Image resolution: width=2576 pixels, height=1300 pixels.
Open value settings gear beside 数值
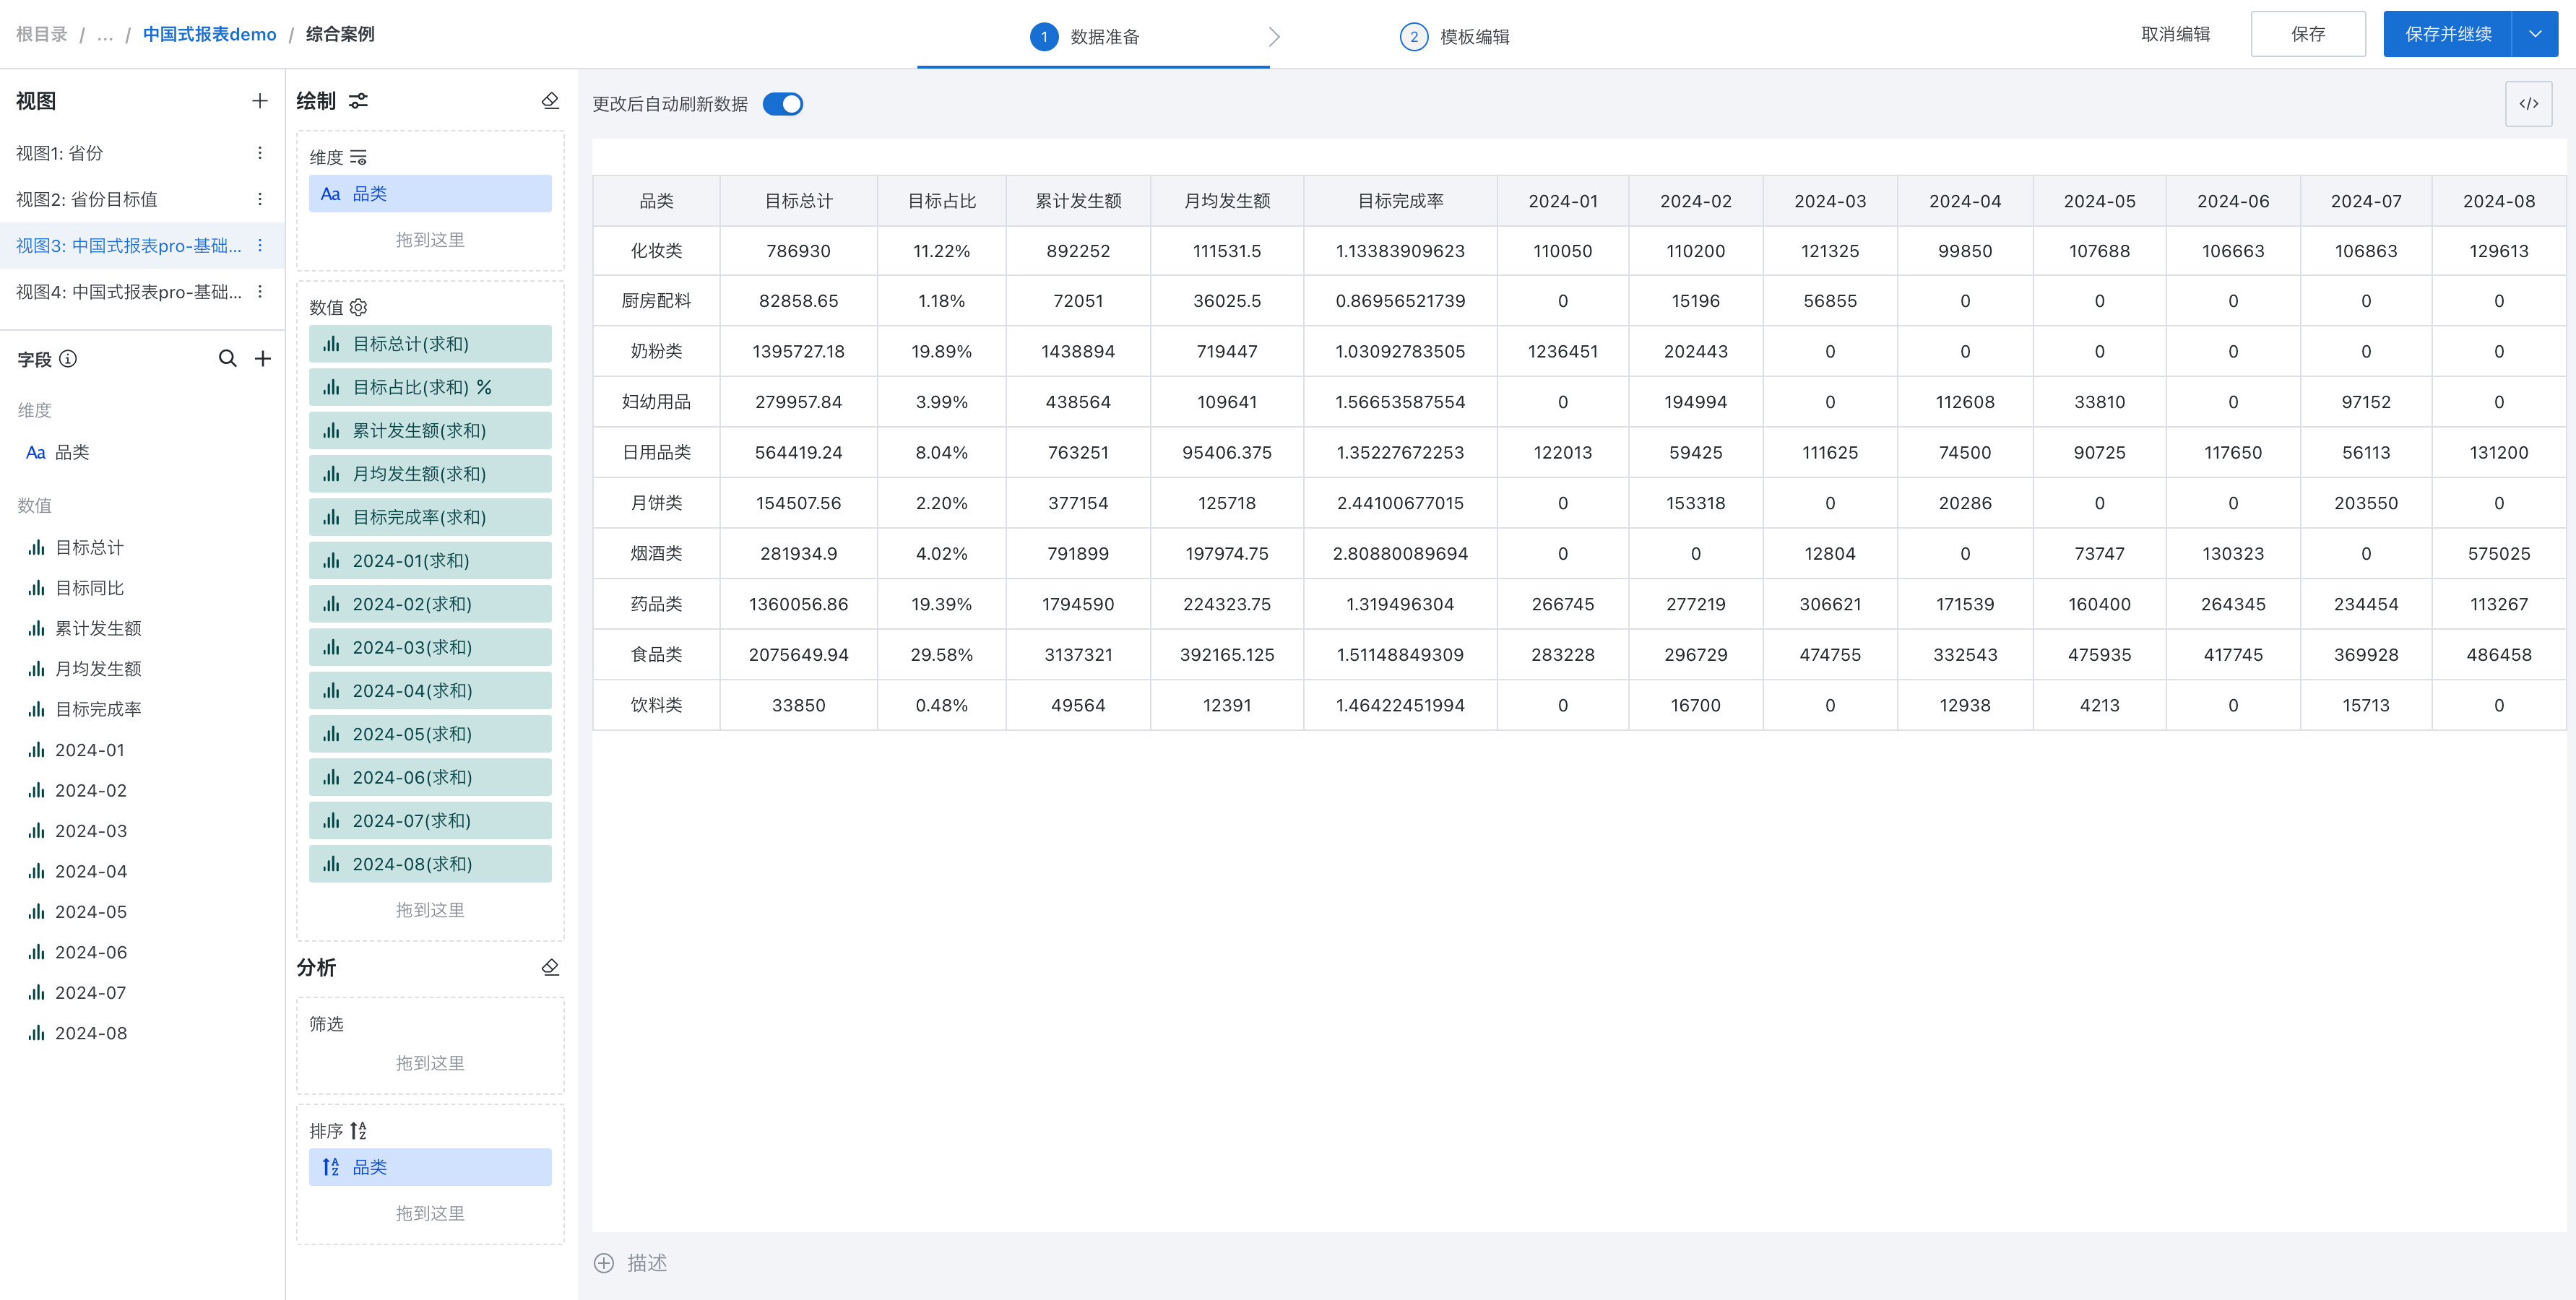pos(359,308)
